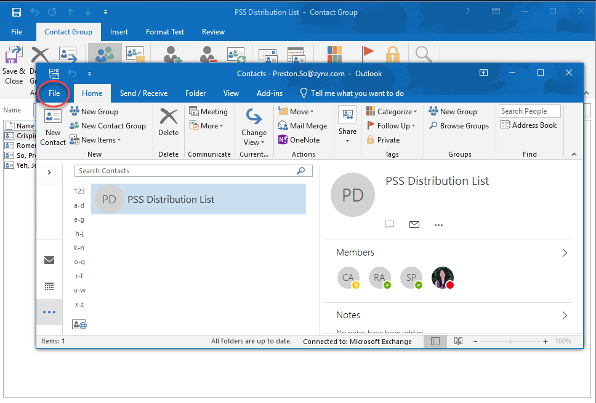The width and height of the screenshot is (596, 403).
Task: Open the View tab in Outlook
Action: (231, 93)
